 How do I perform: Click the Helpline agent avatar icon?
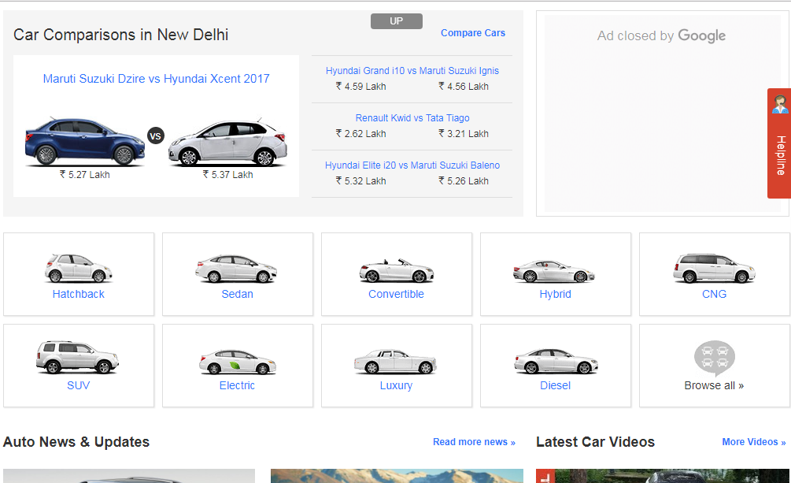[x=780, y=104]
